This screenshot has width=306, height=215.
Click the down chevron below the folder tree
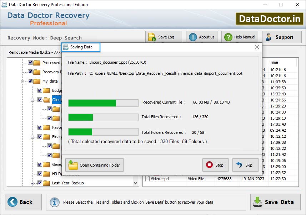pyautogui.click(x=135, y=183)
